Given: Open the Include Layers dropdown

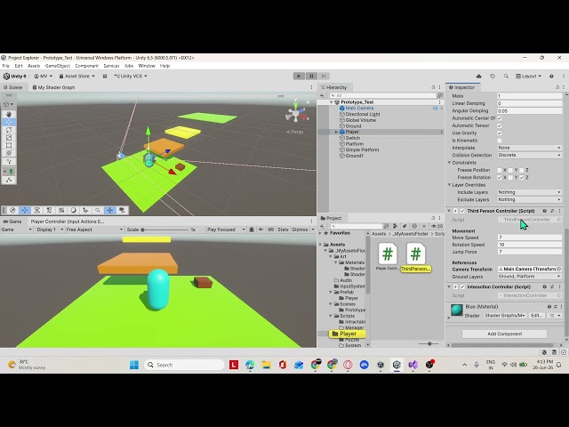Looking at the screenshot, I should (529, 192).
